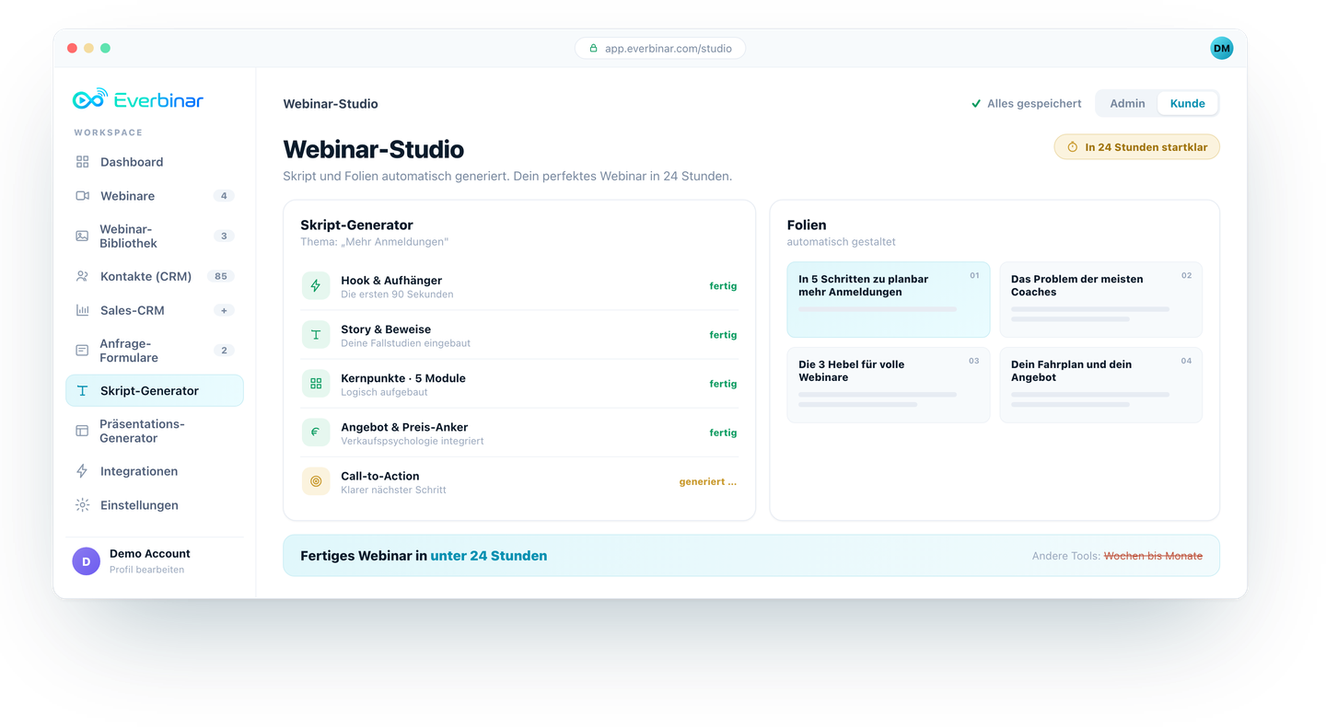Viewport: 1326px width, 727px height.
Task: Switch to Admin view
Action: click(1127, 104)
